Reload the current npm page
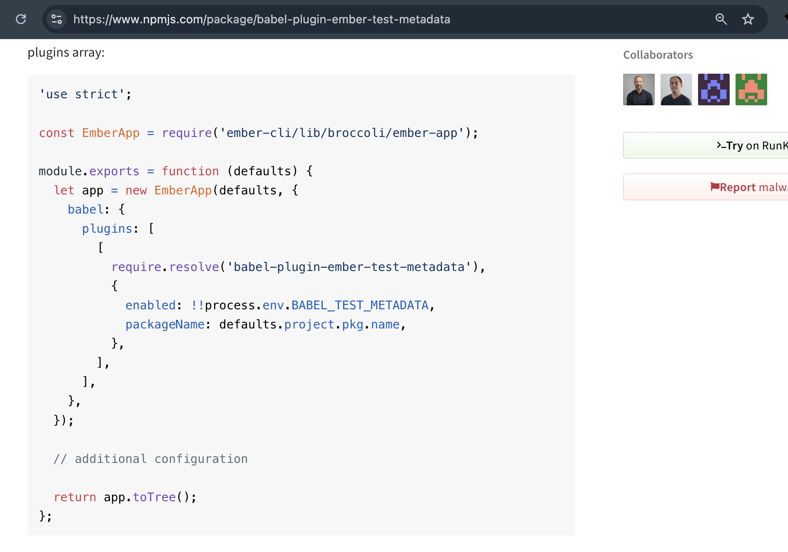The height and width of the screenshot is (552, 788). coord(21,19)
